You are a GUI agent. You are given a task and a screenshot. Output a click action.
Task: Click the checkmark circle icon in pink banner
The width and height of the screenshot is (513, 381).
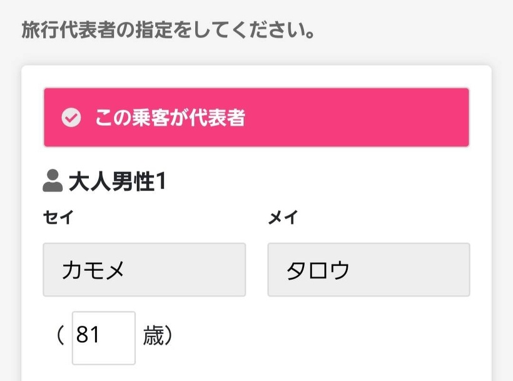tap(71, 118)
